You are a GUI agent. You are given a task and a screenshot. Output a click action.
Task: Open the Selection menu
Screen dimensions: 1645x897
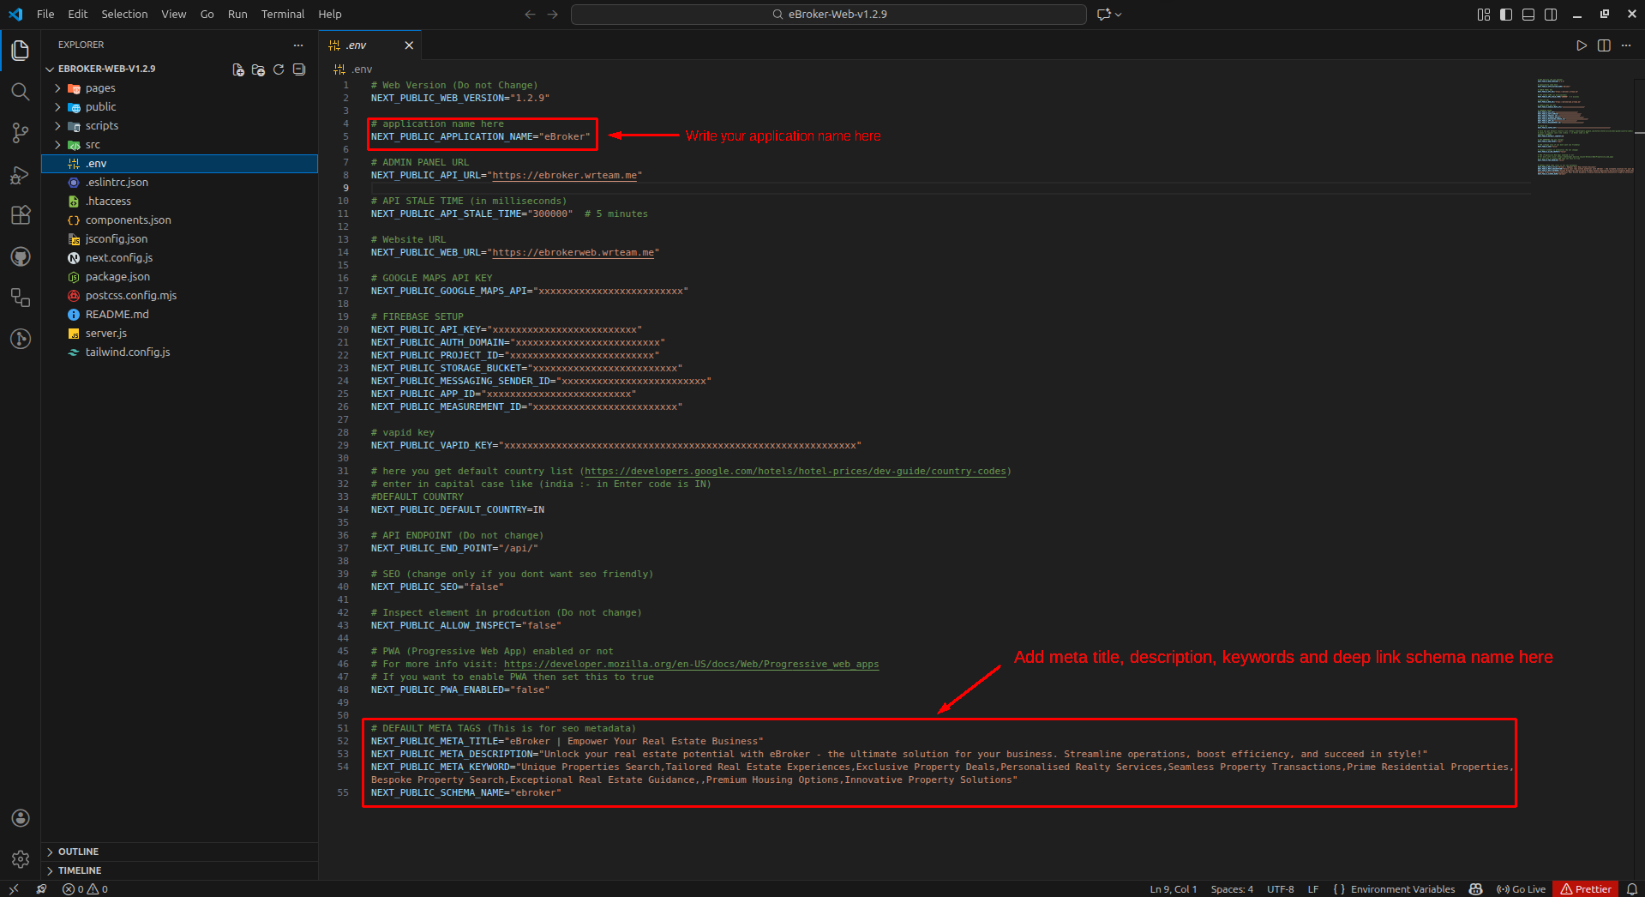[124, 15]
